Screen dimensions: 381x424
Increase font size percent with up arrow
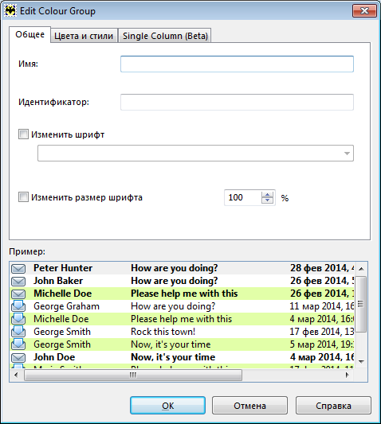click(268, 194)
